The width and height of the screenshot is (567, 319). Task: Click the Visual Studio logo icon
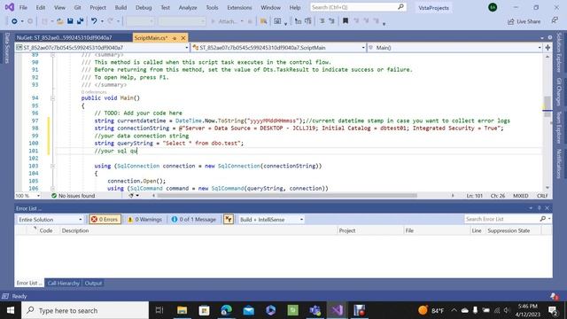(9, 7)
